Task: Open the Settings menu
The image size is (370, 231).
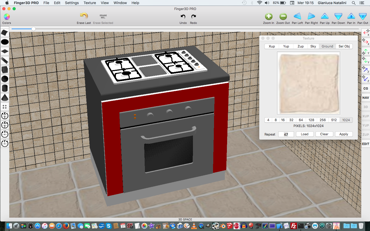Action: [x=72, y=3]
